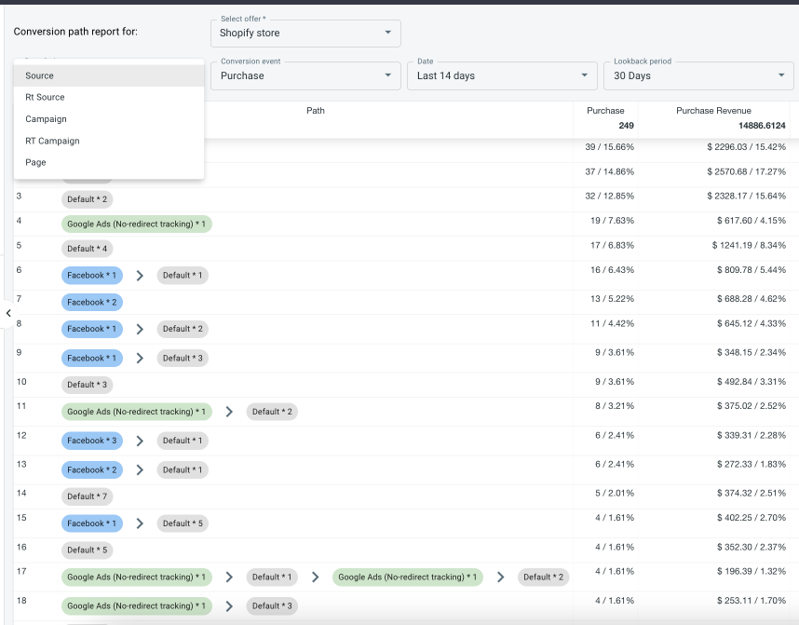Screen dimensions: 799x625
Task: Click the total revenue value 14886.6124
Action: [x=762, y=126]
